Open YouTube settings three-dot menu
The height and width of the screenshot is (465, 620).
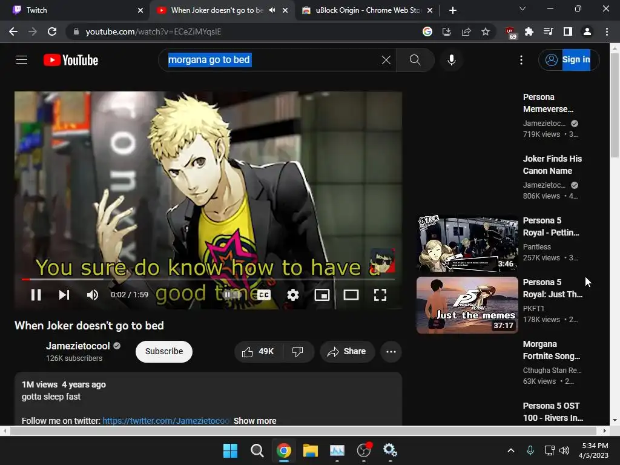521,60
